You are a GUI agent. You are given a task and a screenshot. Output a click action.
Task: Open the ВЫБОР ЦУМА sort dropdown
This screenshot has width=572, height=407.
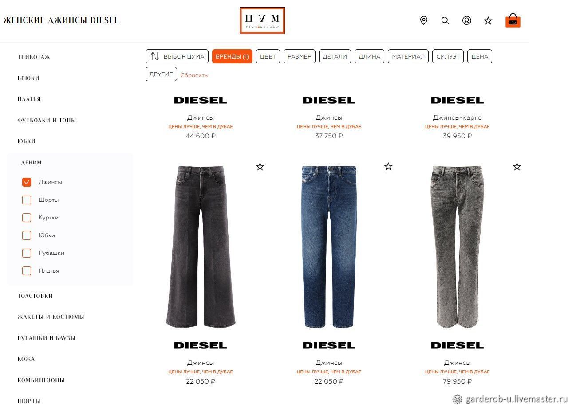[177, 56]
